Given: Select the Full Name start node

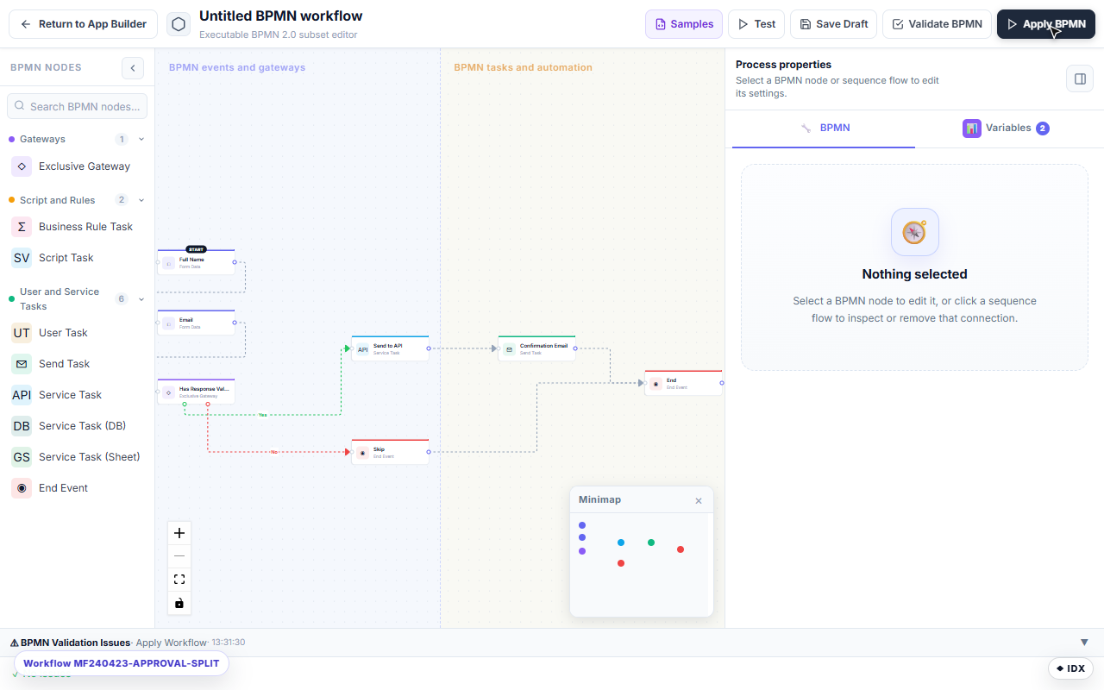Looking at the screenshot, I should point(196,262).
